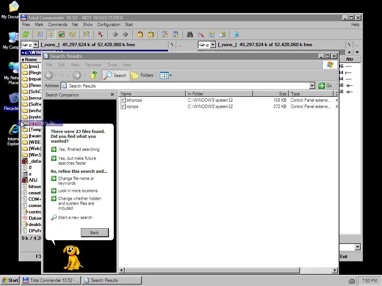Screen dimensions: 382x286
Task: Click the Rover search dog character
Action: click(72, 257)
